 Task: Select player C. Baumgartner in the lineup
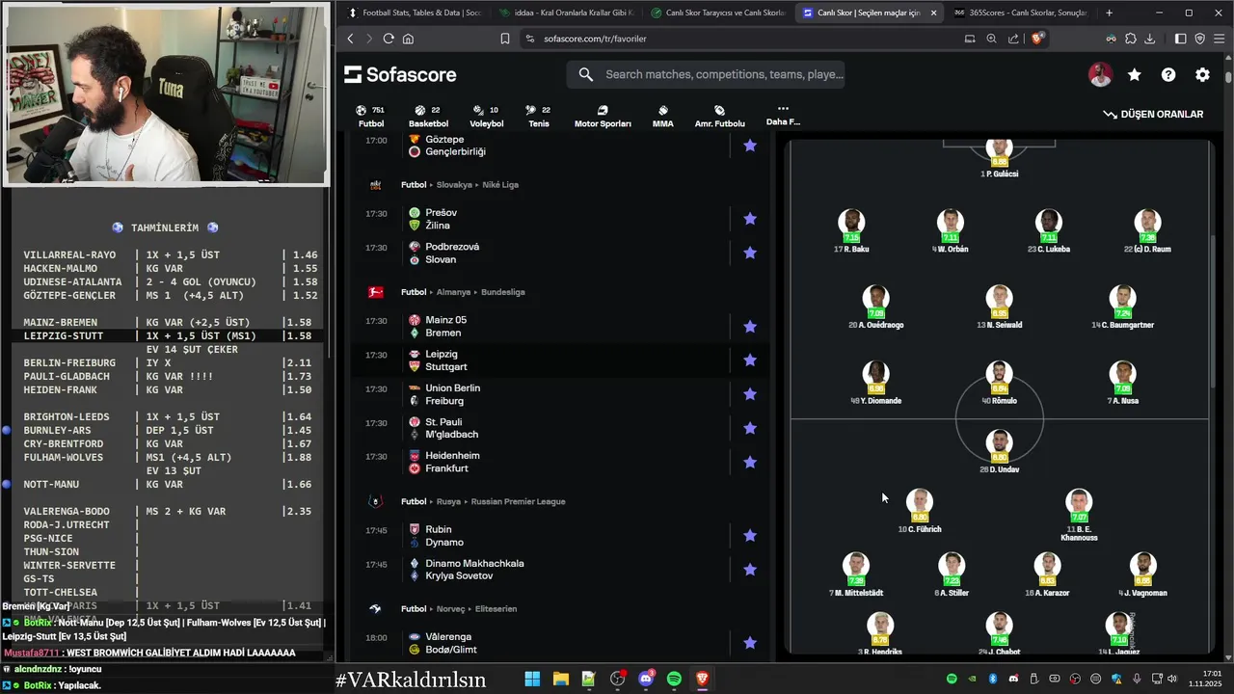(x=1122, y=307)
